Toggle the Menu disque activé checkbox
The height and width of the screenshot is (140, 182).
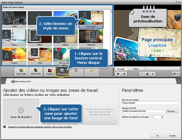pos(13,81)
